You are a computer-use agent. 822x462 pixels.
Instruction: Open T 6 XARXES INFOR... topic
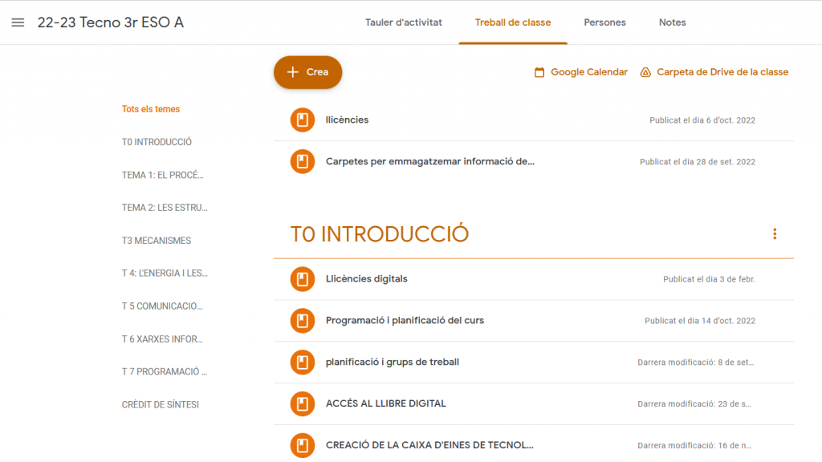[162, 339]
